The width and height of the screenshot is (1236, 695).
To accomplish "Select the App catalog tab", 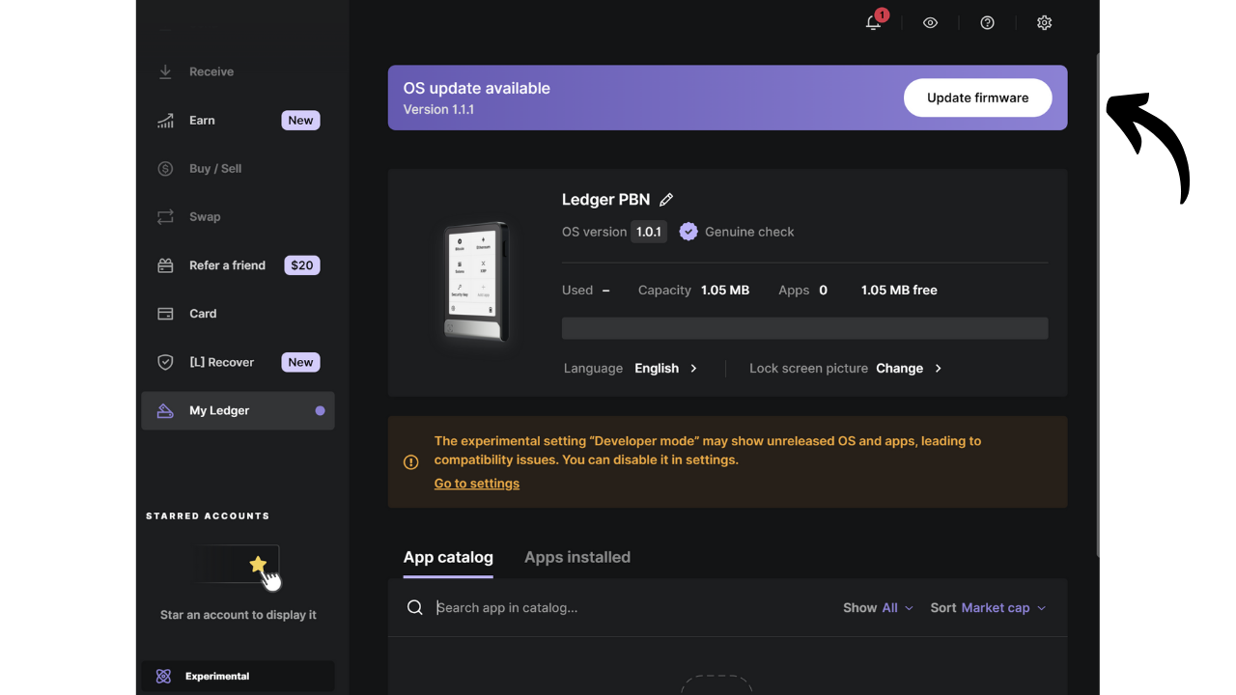I will 448,557.
